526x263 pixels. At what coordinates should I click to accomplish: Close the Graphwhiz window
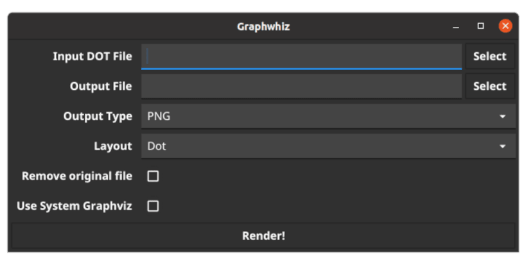[505, 26]
